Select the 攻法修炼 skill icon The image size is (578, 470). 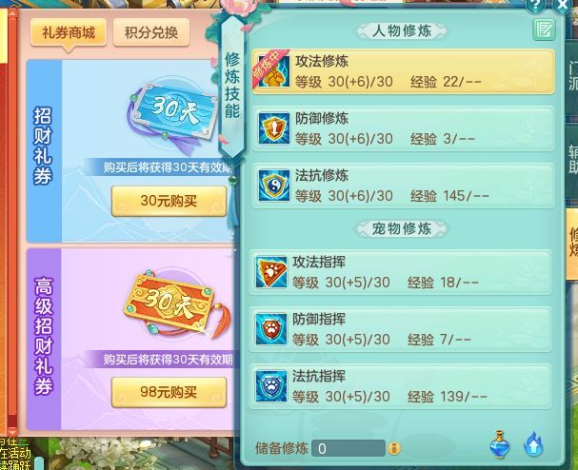(x=273, y=71)
